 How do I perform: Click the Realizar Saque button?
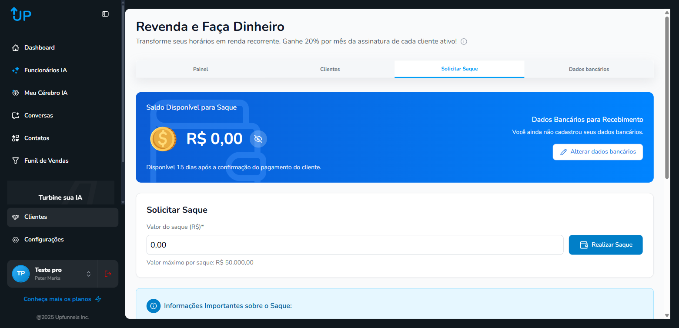tap(605, 245)
